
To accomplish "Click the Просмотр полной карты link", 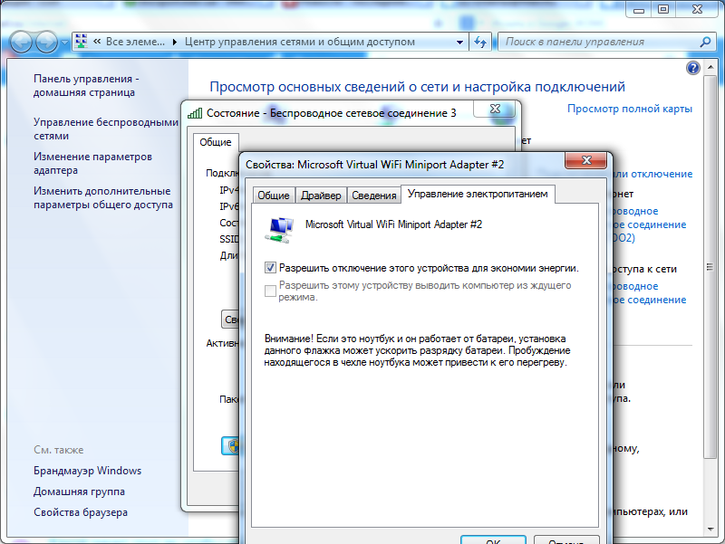I will pos(630,109).
